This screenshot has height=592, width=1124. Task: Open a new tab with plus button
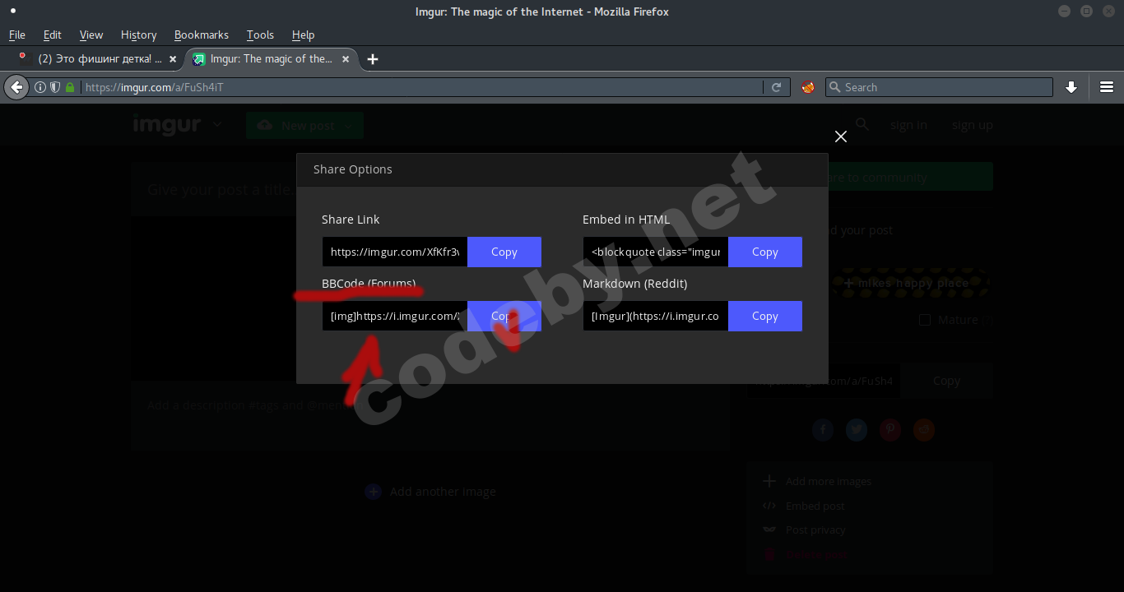[x=373, y=59]
